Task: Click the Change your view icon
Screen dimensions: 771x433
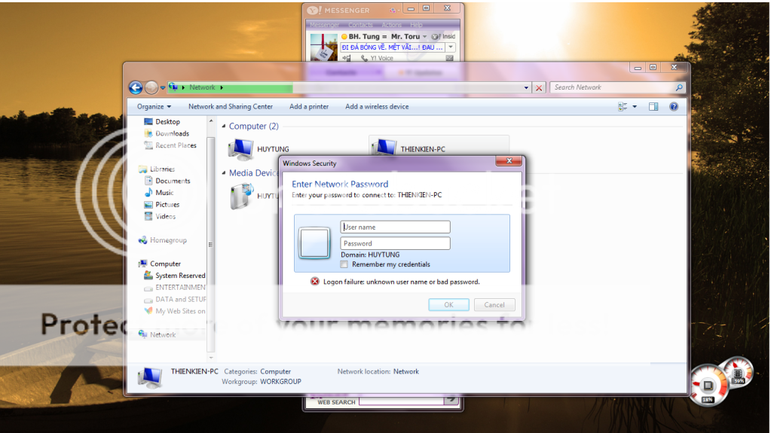Action: pos(623,107)
